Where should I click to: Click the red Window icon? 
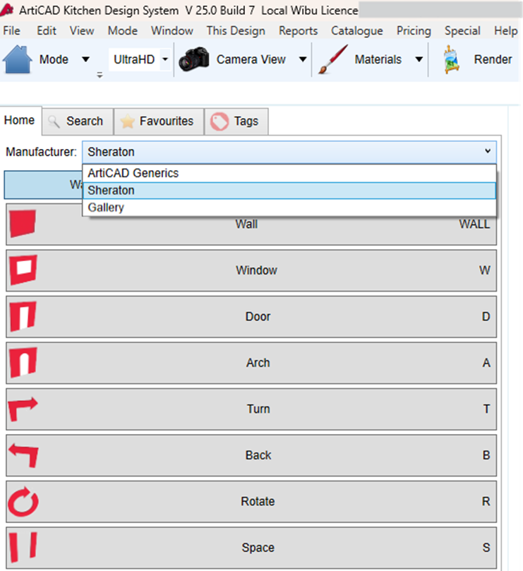[x=23, y=270]
